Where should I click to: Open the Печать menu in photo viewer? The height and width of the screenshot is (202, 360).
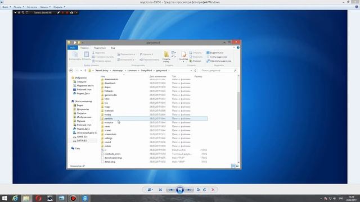(19, 7)
